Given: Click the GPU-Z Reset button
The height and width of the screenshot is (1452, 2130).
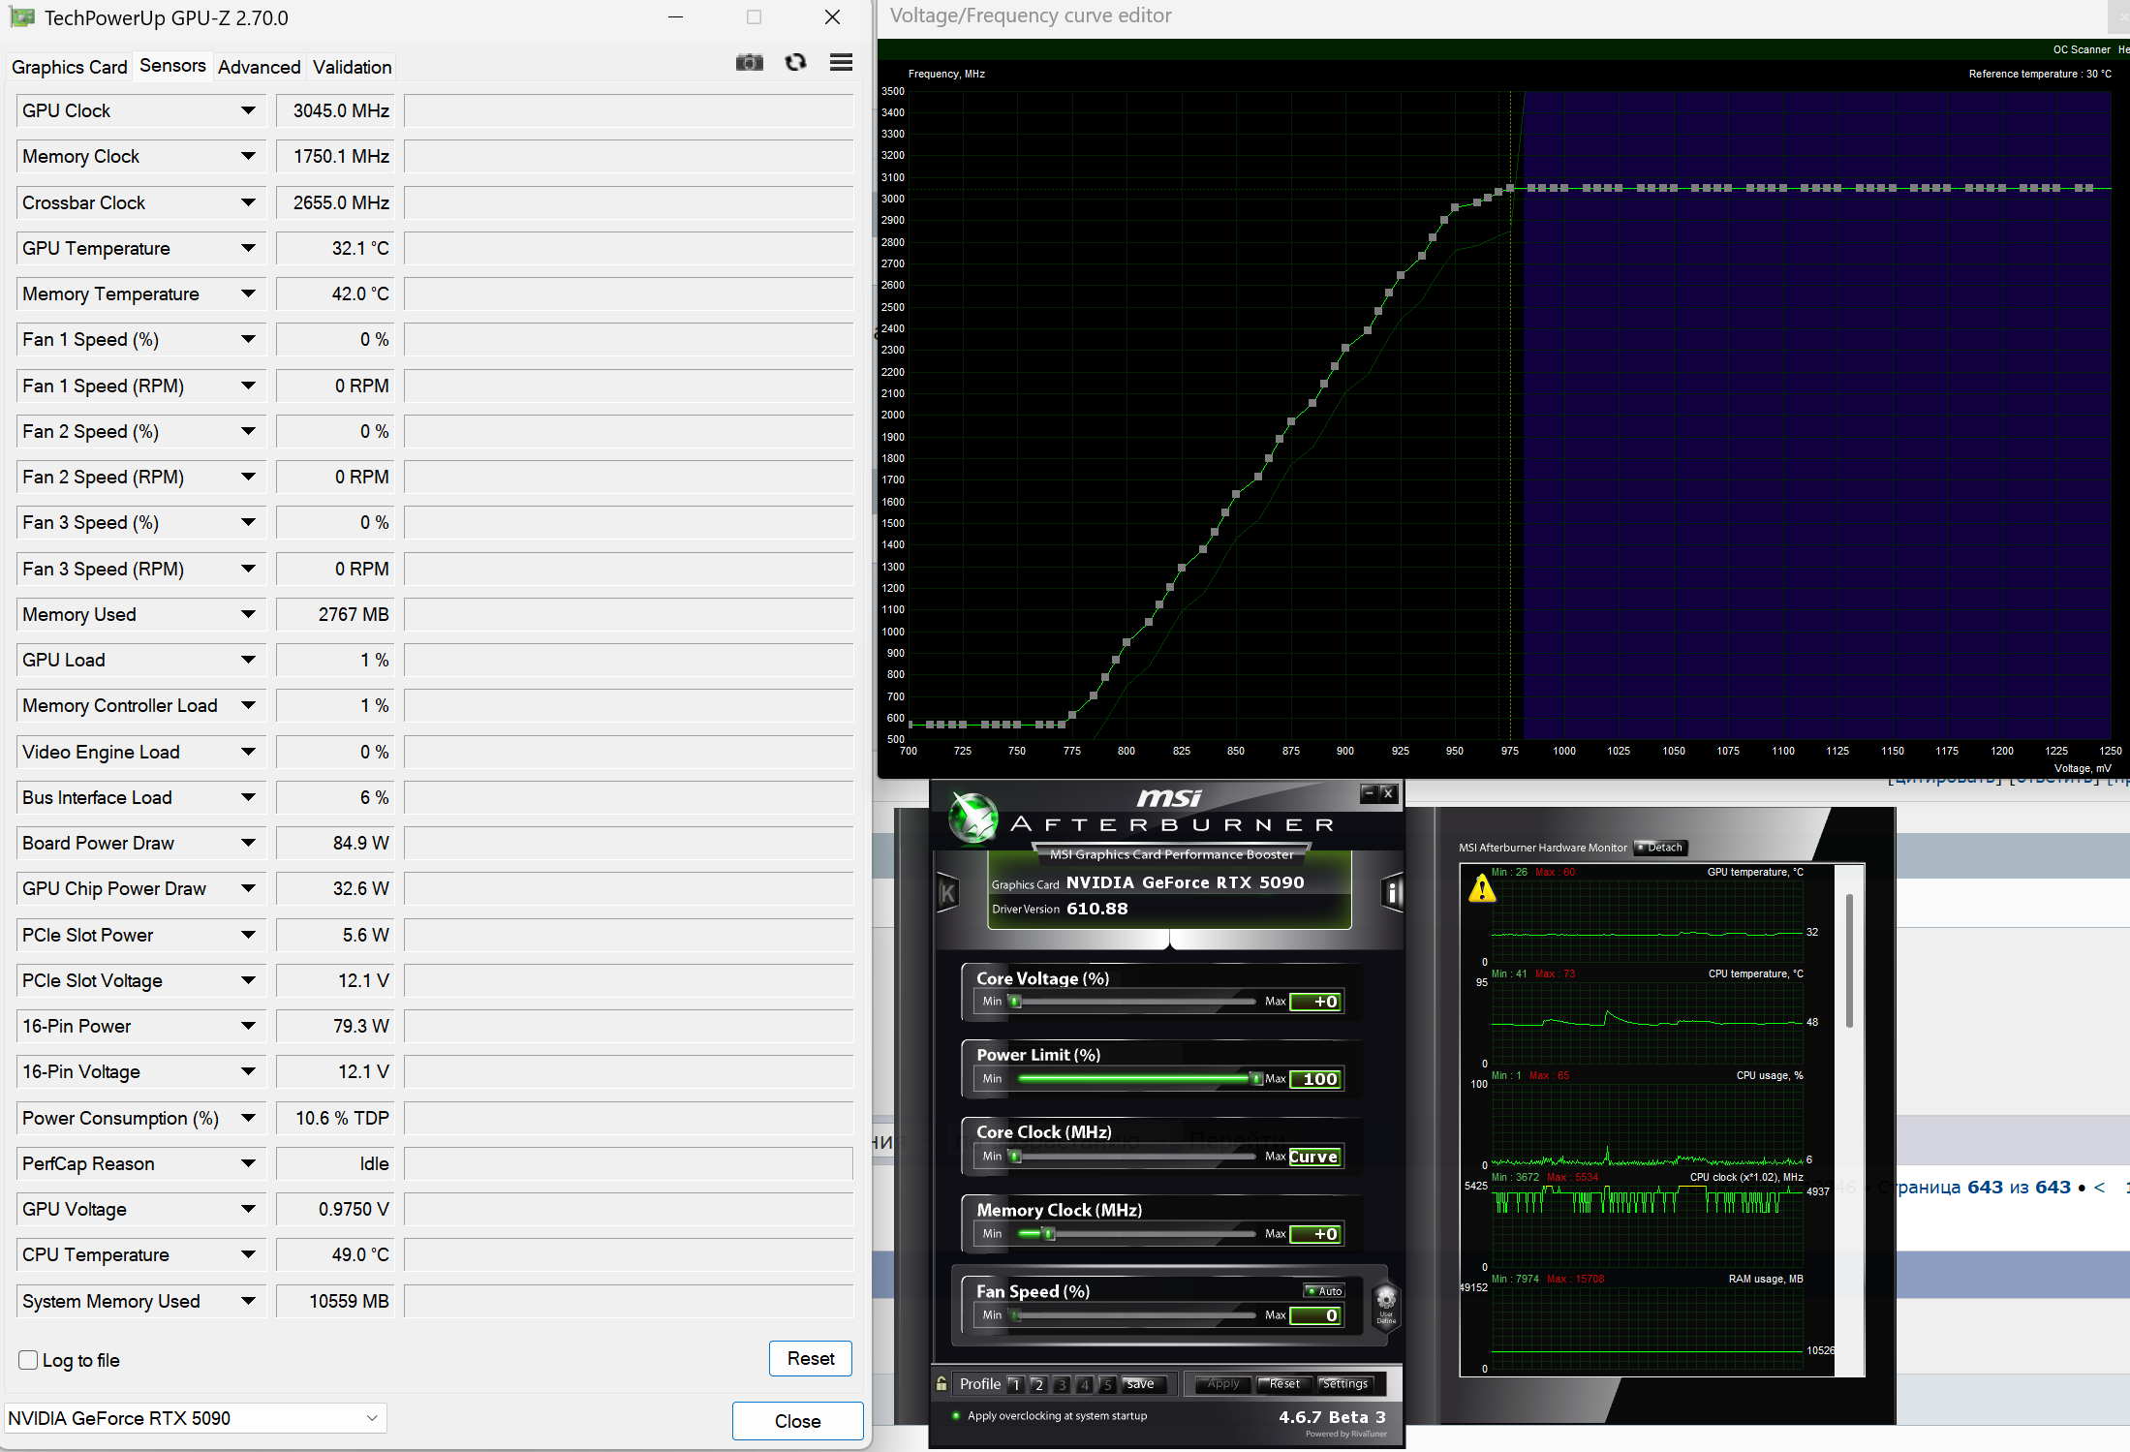Looking at the screenshot, I should 811,1358.
